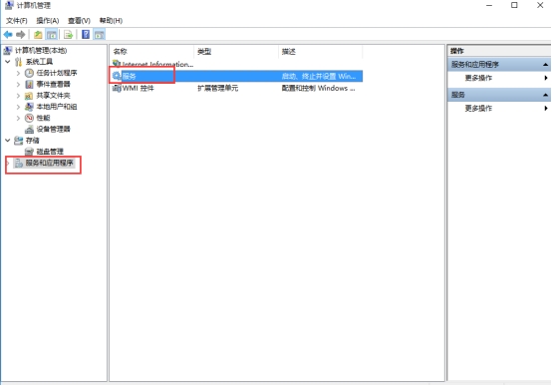The width and height of the screenshot is (552, 386).
Task: Collapse the 系统工具 tree node
Action: (x=8, y=62)
